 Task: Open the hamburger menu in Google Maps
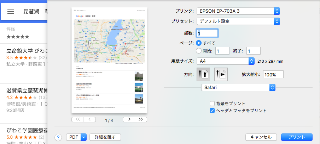point(11,11)
